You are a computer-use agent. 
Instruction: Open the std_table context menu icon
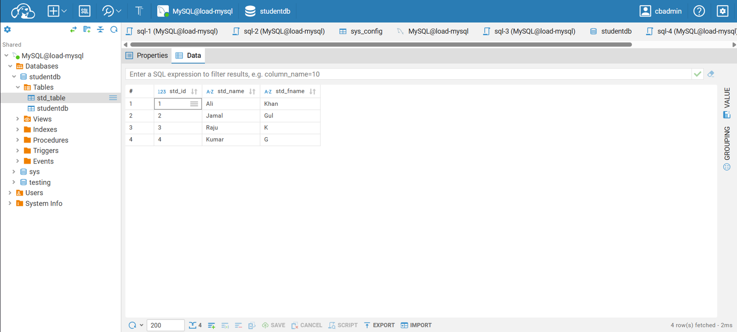(x=113, y=98)
